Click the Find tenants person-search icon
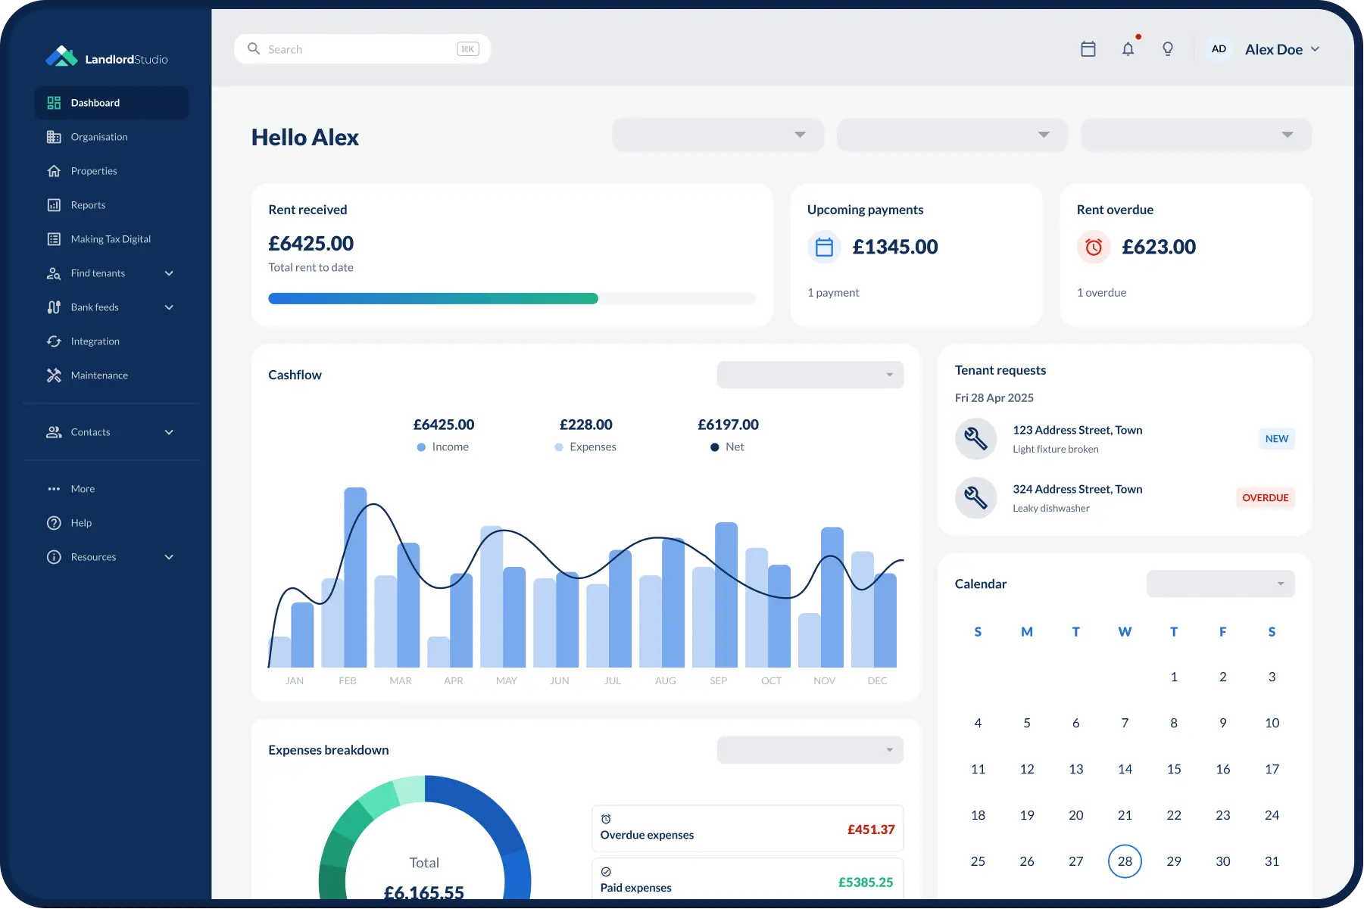This screenshot has width=1364, height=909. tap(54, 273)
